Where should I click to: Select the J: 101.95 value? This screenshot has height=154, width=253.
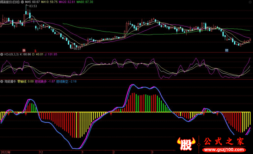(x=51, y=54)
